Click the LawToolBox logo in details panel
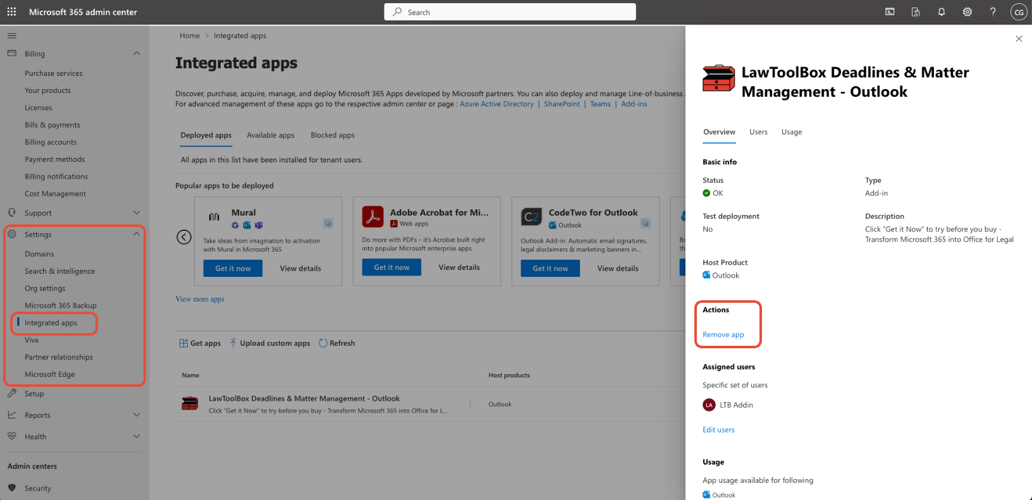This screenshot has height=500, width=1032. [x=719, y=78]
